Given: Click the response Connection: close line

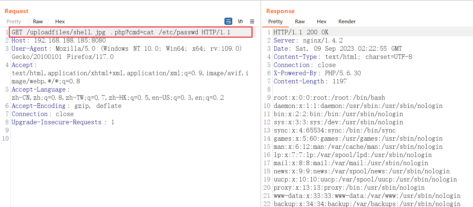Looking at the screenshot, I should point(304,65).
